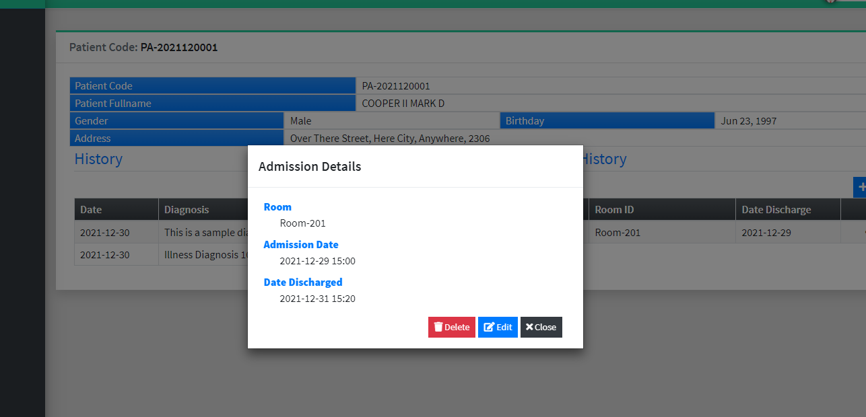Click the Male gender value
Screen dimensions: 866x417
coord(301,121)
